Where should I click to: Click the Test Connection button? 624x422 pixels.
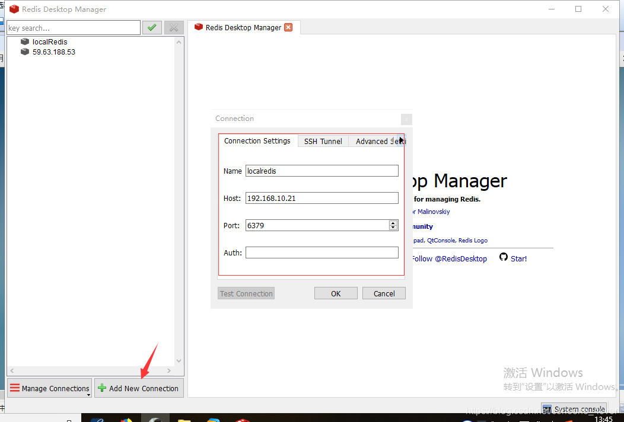click(246, 293)
